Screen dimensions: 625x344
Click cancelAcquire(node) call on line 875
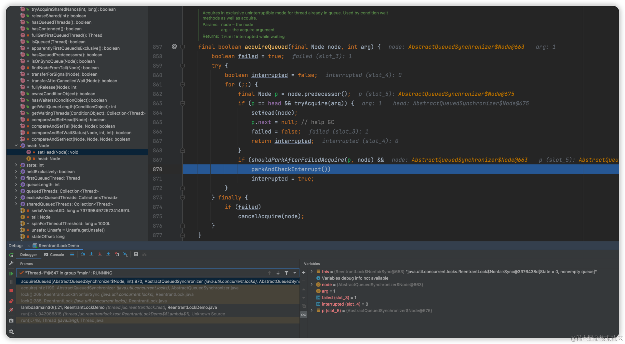tap(271, 216)
